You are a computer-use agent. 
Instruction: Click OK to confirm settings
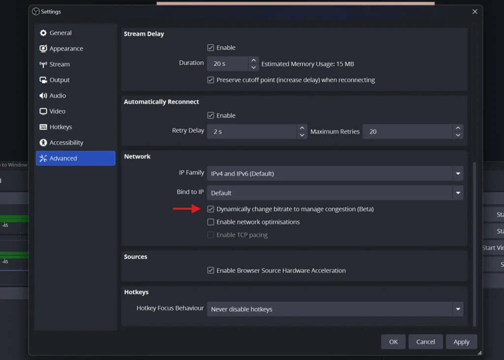[393, 342]
